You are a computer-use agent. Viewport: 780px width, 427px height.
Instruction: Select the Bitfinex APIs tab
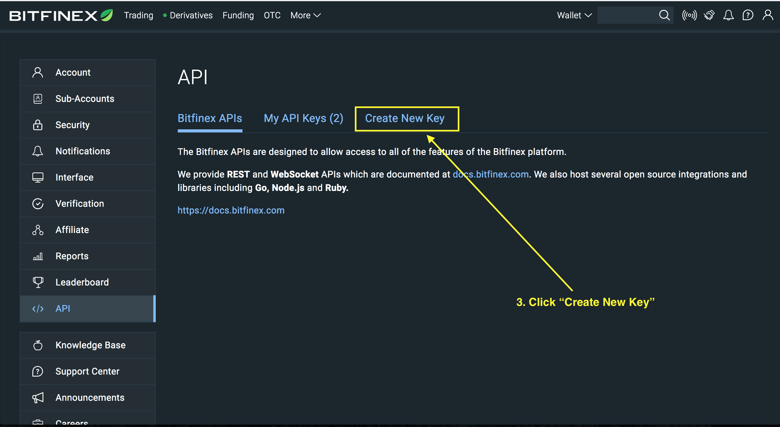[210, 118]
